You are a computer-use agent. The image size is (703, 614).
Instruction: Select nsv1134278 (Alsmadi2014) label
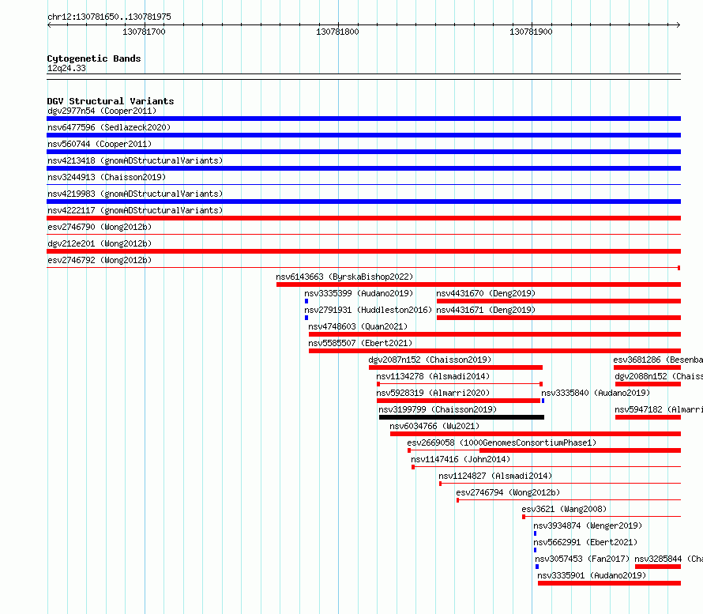pos(433,376)
